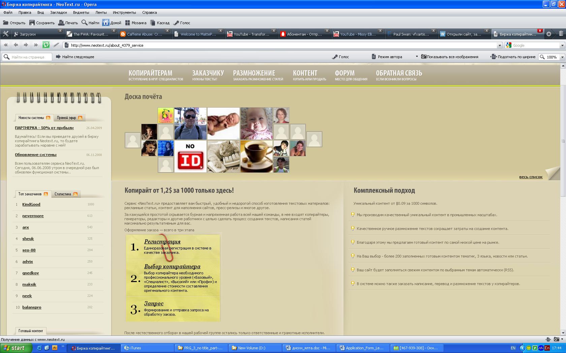
Task: Open the author mode dropdown arrow
Action: 417,56
